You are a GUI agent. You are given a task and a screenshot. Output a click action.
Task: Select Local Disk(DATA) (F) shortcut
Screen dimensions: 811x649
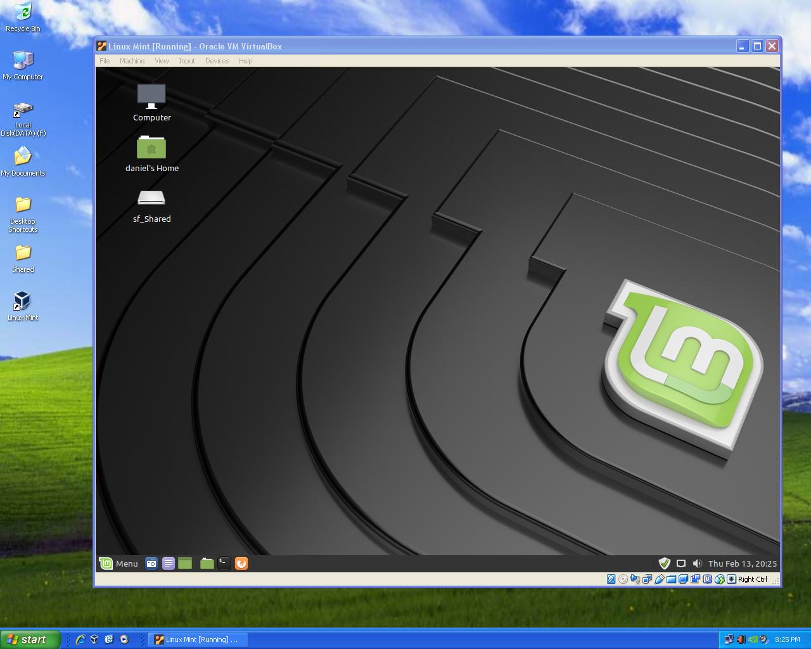click(23, 119)
